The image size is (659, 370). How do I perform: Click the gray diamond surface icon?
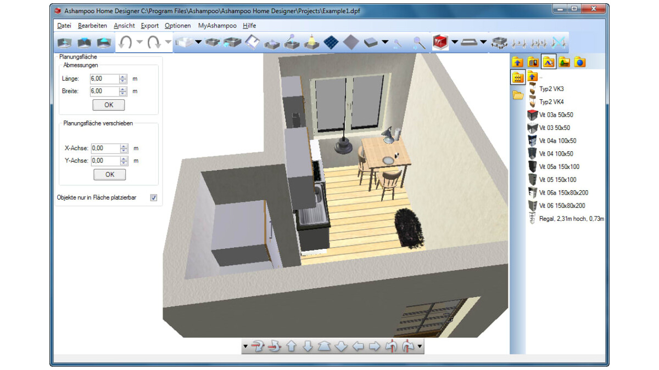click(x=351, y=42)
